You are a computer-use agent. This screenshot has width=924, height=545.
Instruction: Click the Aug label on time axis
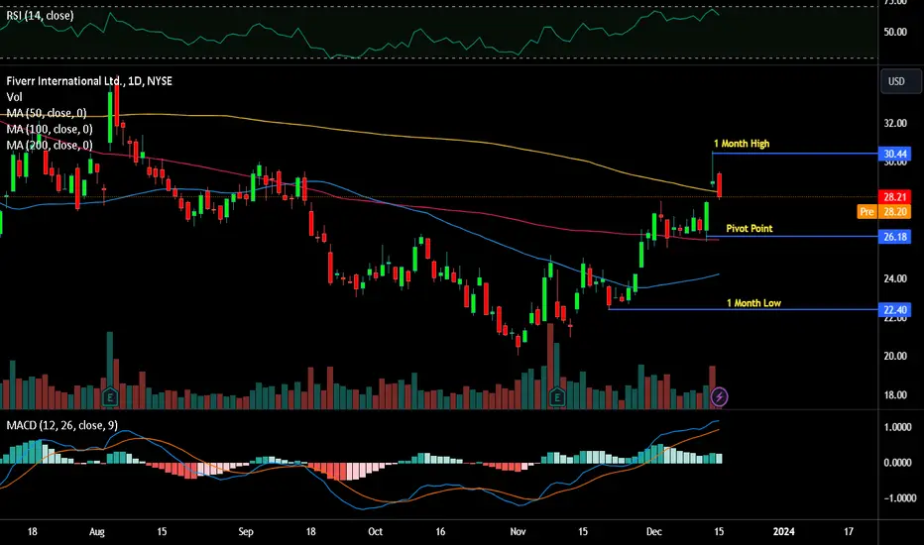[96, 532]
